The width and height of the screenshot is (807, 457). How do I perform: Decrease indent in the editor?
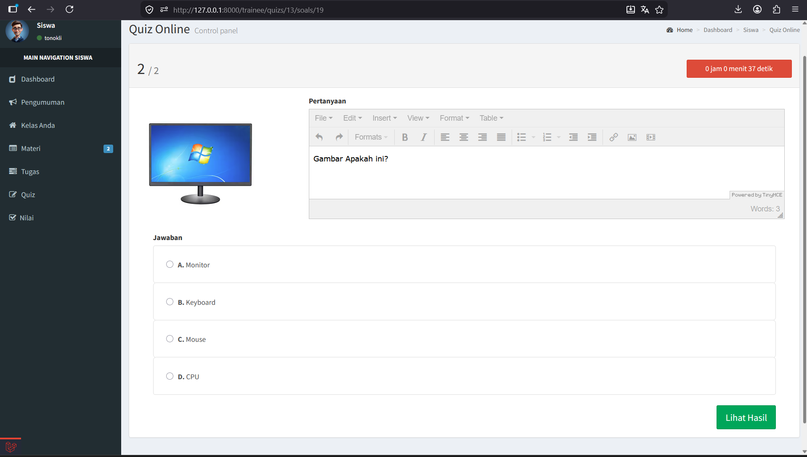pyautogui.click(x=573, y=137)
